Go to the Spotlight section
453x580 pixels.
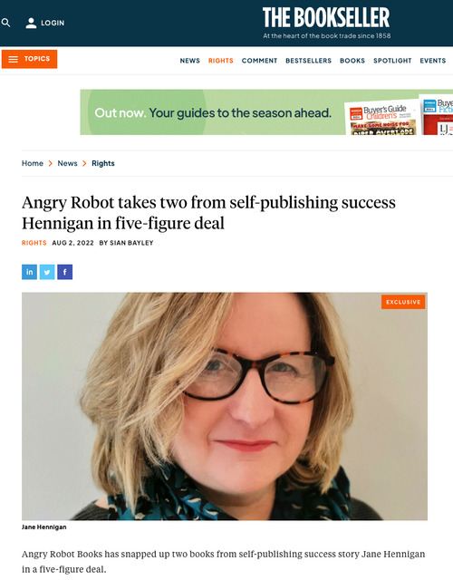[x=392, y=61]
